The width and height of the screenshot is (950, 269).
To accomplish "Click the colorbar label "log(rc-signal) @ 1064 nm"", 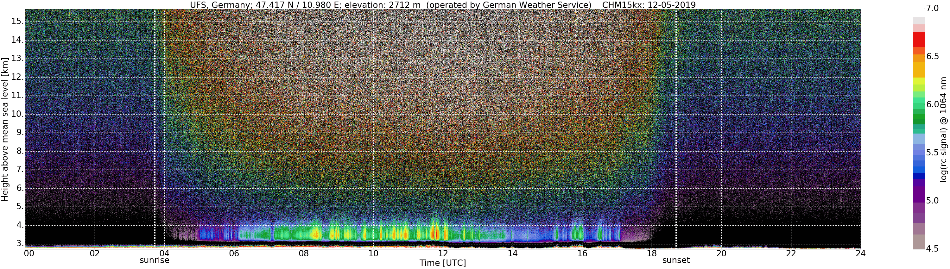I will point(943,129).
